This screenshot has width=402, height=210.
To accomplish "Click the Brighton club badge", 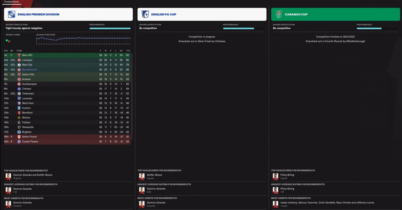I will point(19,132).
